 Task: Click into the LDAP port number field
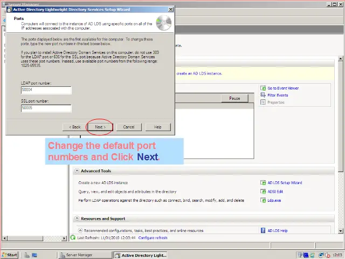pos(46,90)
